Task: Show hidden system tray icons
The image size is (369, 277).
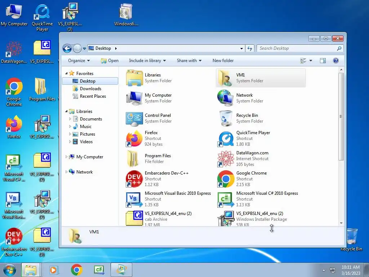Action: [324, 270]
